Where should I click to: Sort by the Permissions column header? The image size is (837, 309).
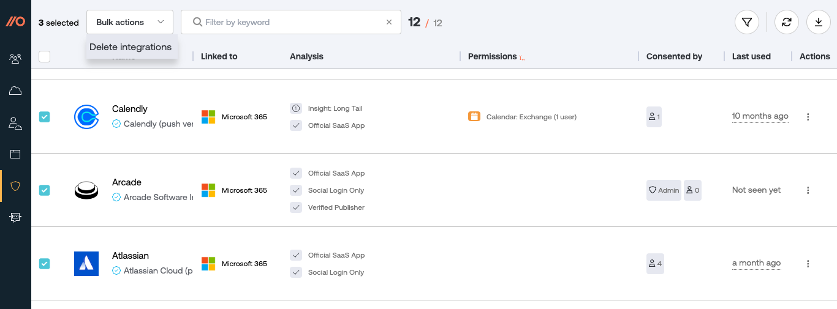click(x=492, y=56)
